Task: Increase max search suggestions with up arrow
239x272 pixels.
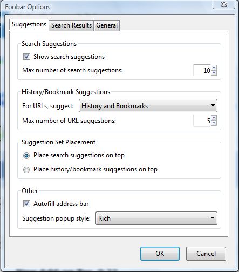Action: tap(214, 68)
